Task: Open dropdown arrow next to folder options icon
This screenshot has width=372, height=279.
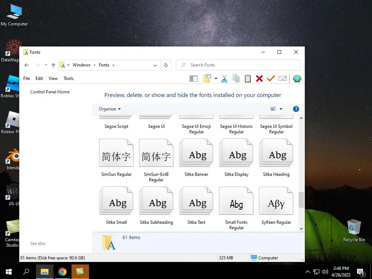Action: point(216,78)
